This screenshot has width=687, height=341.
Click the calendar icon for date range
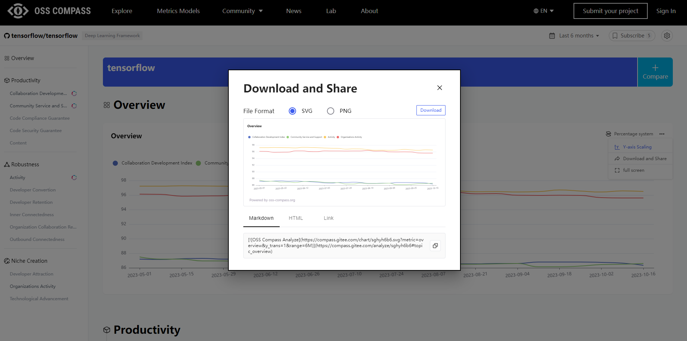point(552,36)
